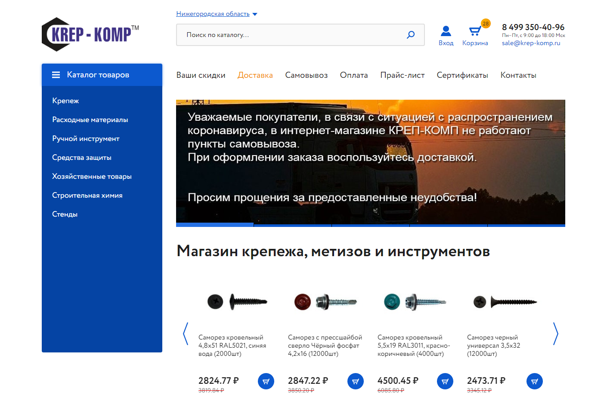The height and width of the screenshot is (404, 607).
Task: Select the second banner slide indicator
Action: [292, 225]
